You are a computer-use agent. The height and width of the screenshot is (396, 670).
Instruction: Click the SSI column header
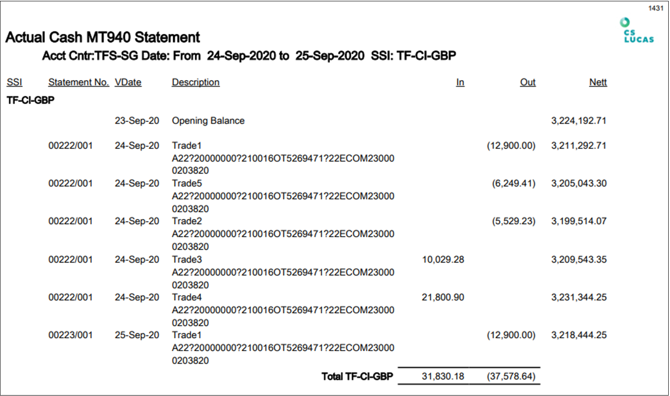tap(15, 82)
